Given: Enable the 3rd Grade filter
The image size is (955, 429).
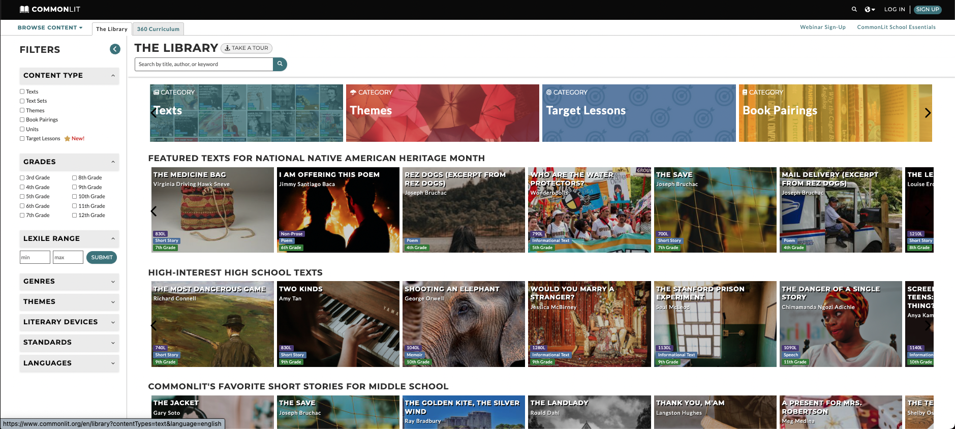Looking at the screenshot, I should point(22,177).
